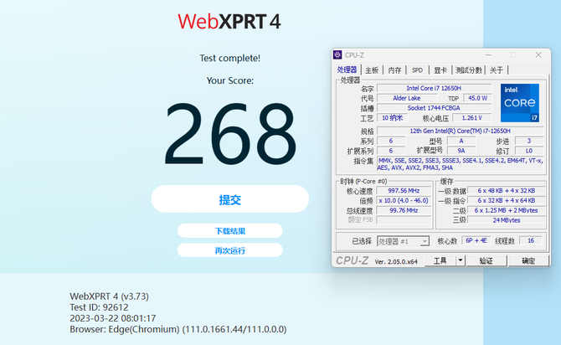Viewport: 561px width, 345px height.
Task: Click the L1 instruction cache value 6 x 32 KB + 4 x 64 KB
Action: point(507,200)
